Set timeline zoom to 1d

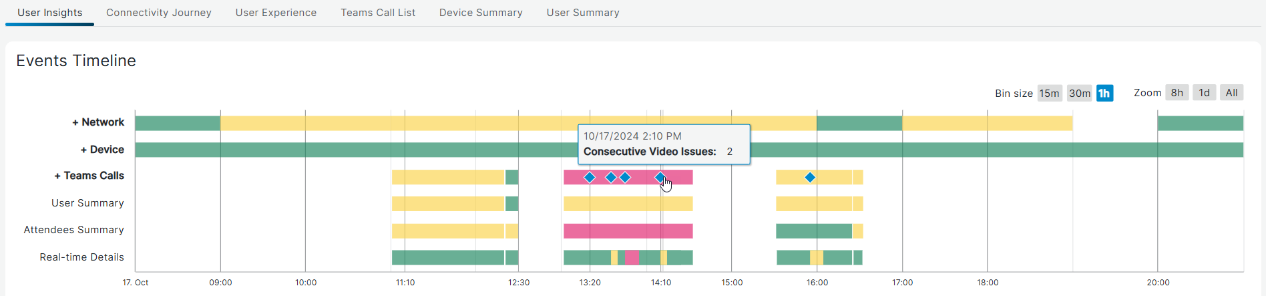click(1204, 93)
